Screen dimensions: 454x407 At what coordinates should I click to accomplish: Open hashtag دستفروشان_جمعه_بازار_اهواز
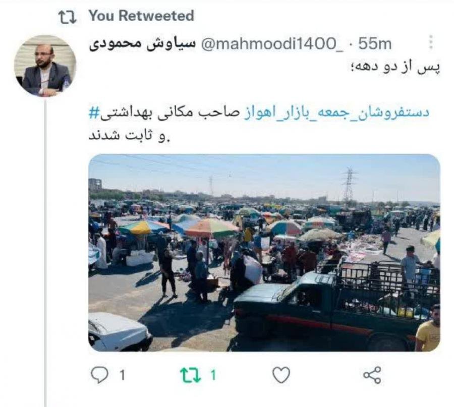pos(337,113)
